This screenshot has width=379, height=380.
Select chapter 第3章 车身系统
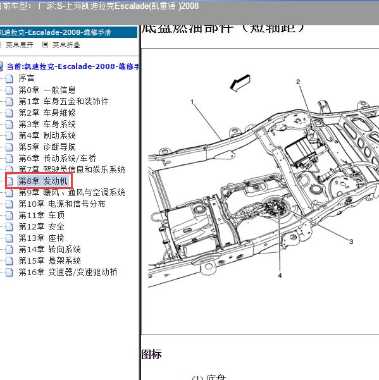tap(47, 124)
